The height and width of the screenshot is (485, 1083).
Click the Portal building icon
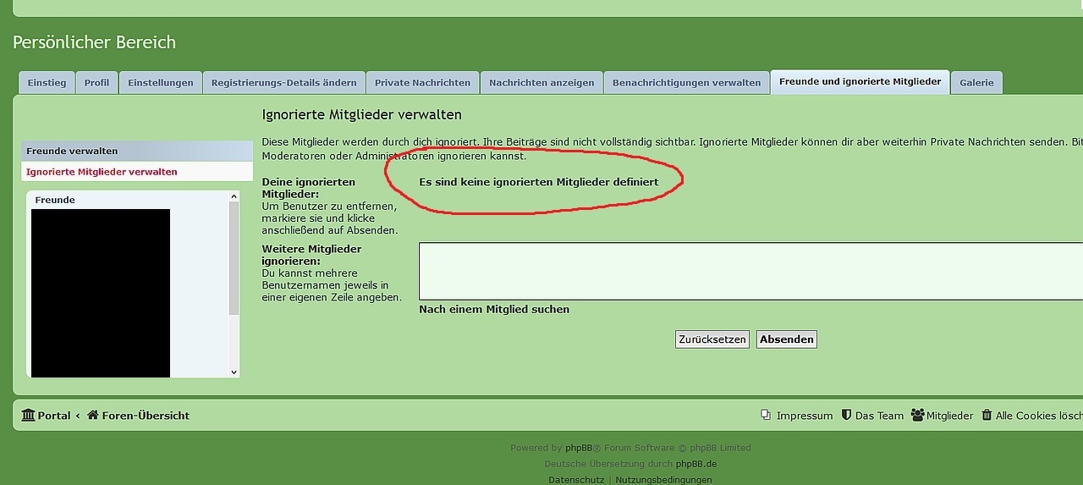click(x=28, y=416)
